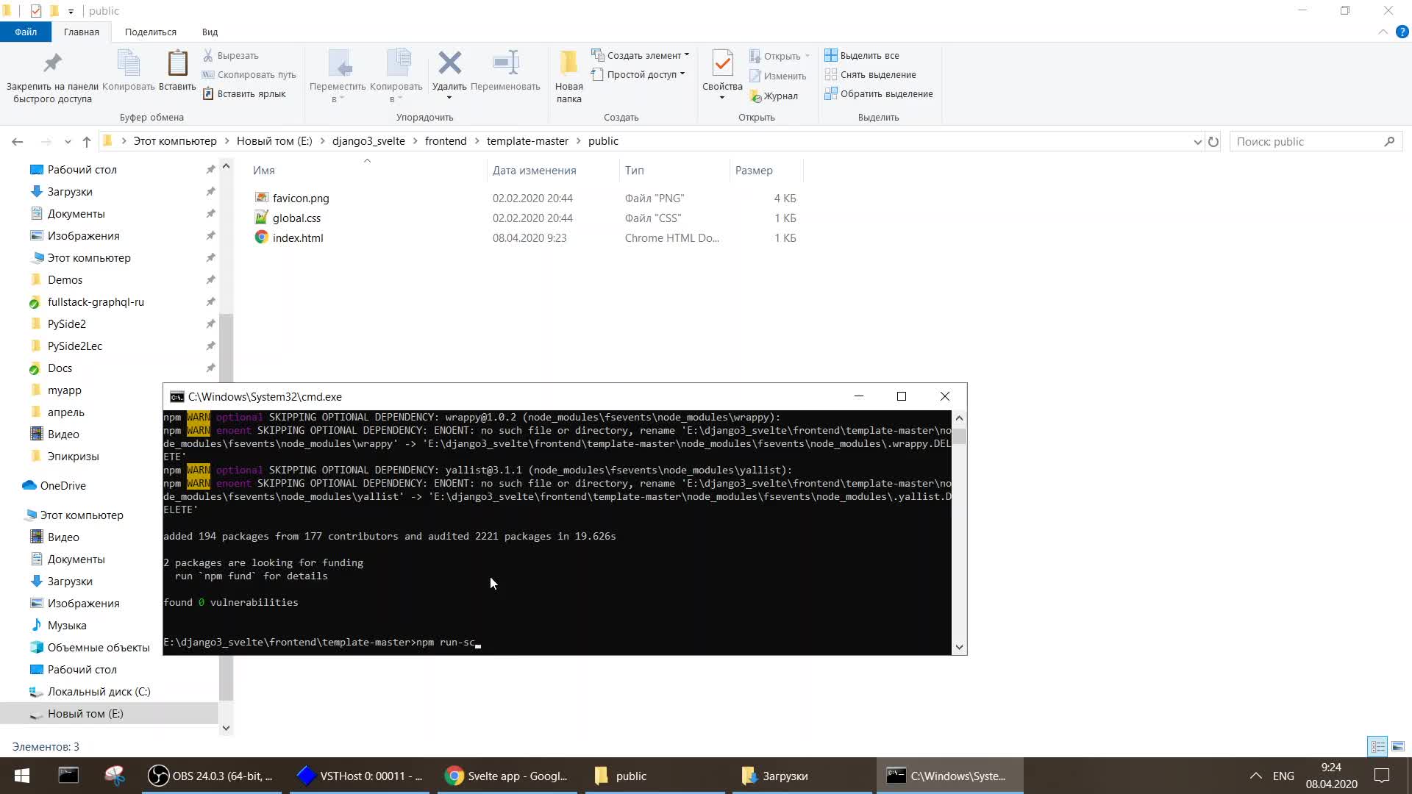Click navigation pane scrollbar down arrow
This screenshot has height=794, width=1412.
click(226, 728)
